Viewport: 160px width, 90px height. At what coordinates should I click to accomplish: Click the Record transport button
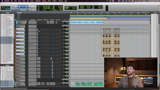(101, 10)
